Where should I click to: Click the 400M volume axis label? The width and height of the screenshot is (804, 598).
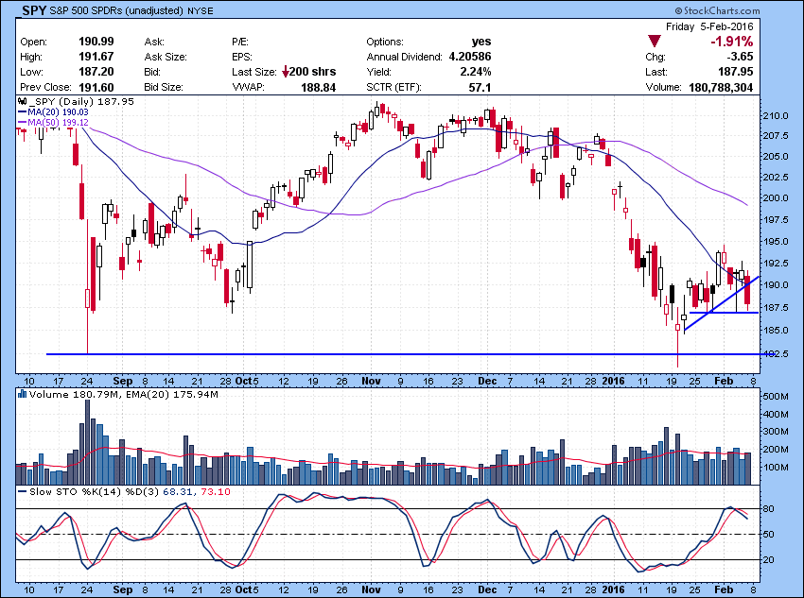(x=776, y=414)
